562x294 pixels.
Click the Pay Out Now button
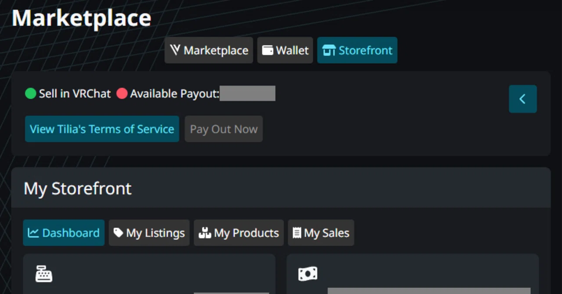tap(223, 129)
